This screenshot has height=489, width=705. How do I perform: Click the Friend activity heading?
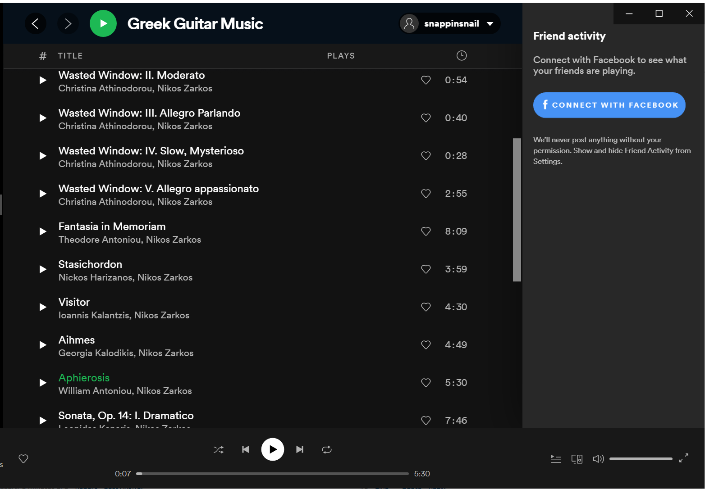[x=569, y=36]
